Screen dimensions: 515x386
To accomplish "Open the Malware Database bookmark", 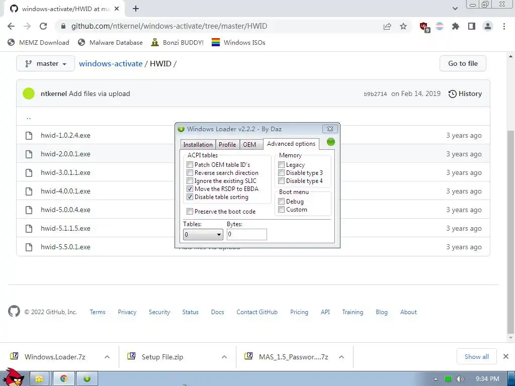I will coord(110,42).
